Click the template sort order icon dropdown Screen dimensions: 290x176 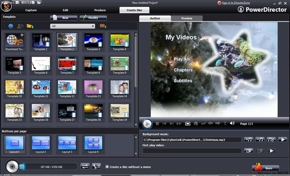click(x=103, y=26)
